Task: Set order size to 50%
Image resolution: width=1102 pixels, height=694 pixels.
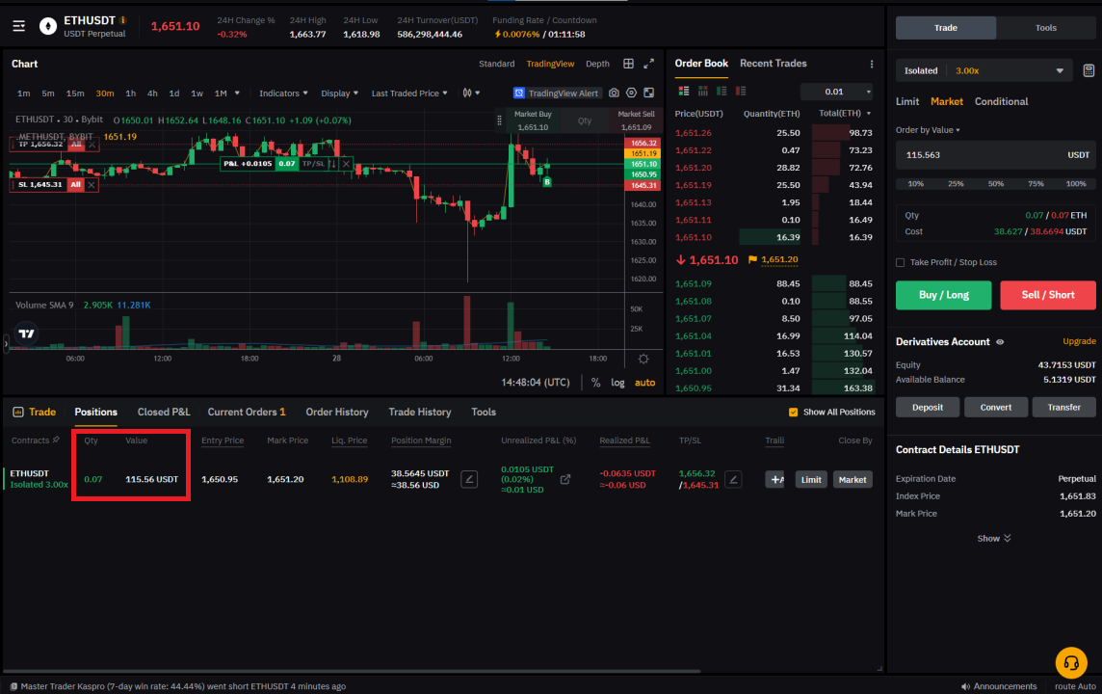Action: [x=996, y=183]
